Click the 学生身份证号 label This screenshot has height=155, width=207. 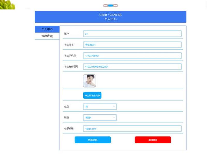click(71, 67)
